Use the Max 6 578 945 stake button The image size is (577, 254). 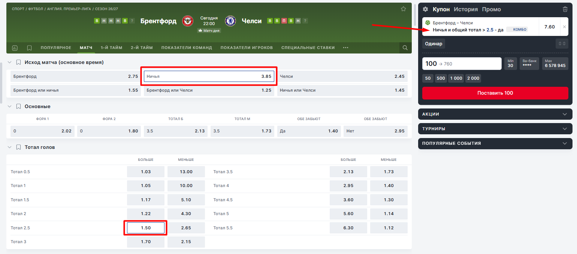pyautogui.click(x=555, y=64)
